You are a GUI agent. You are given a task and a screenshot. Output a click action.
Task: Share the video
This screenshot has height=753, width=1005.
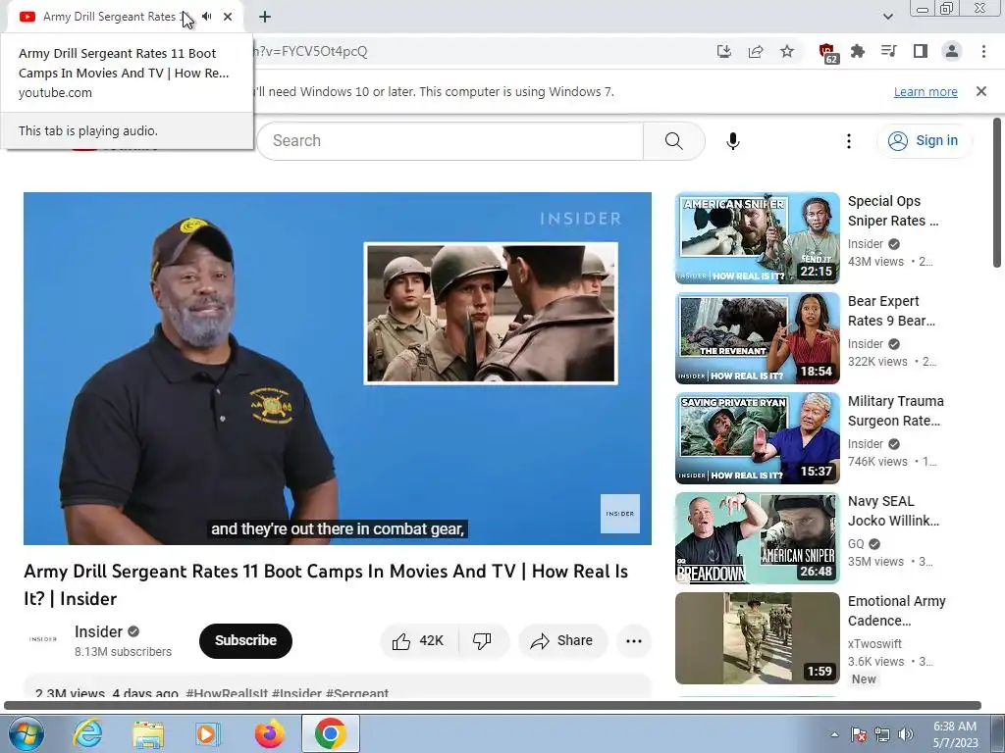coord(562,641)
